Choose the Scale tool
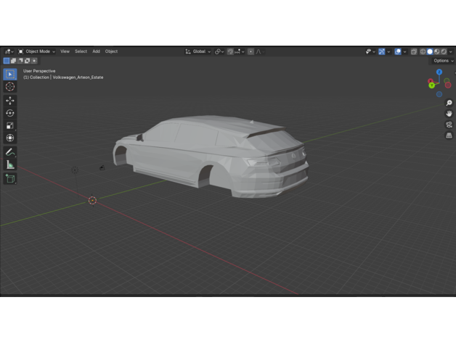This screenshot has width=456, height=342. [x=10, y=125]
